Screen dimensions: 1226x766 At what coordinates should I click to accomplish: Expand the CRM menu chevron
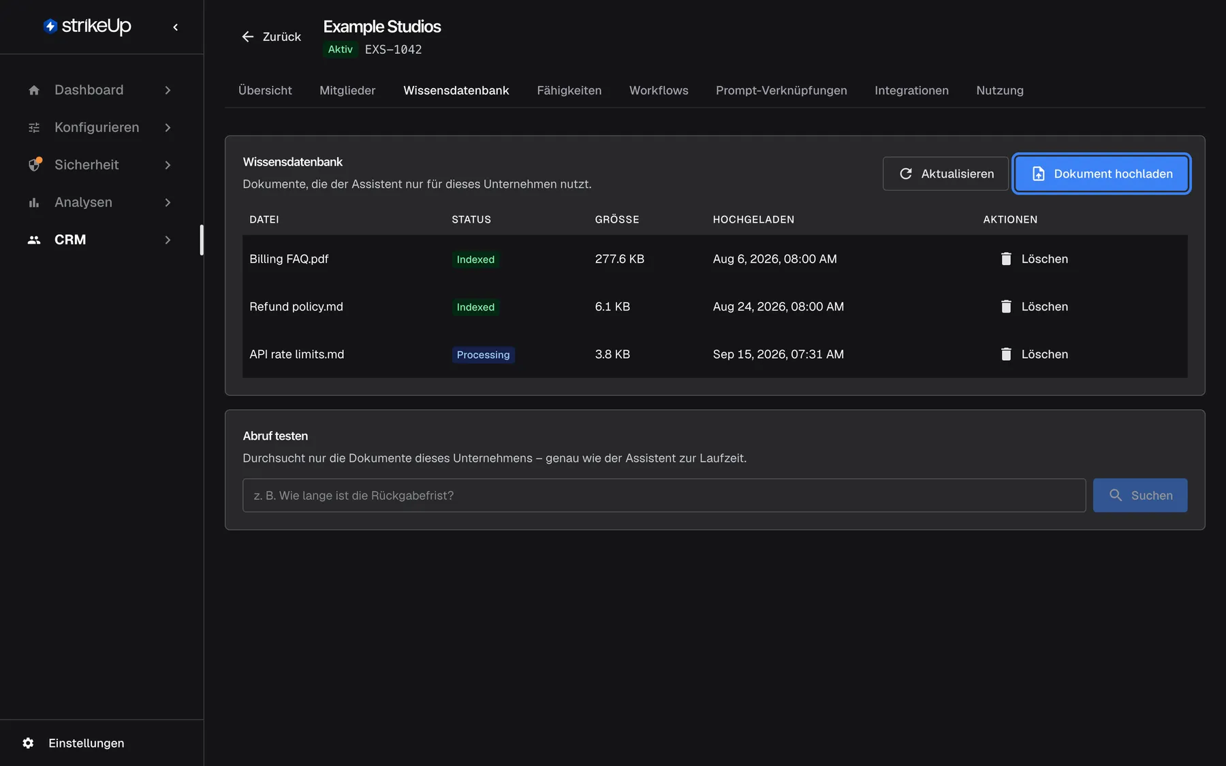pyautogui.click(x=168, y=240)
